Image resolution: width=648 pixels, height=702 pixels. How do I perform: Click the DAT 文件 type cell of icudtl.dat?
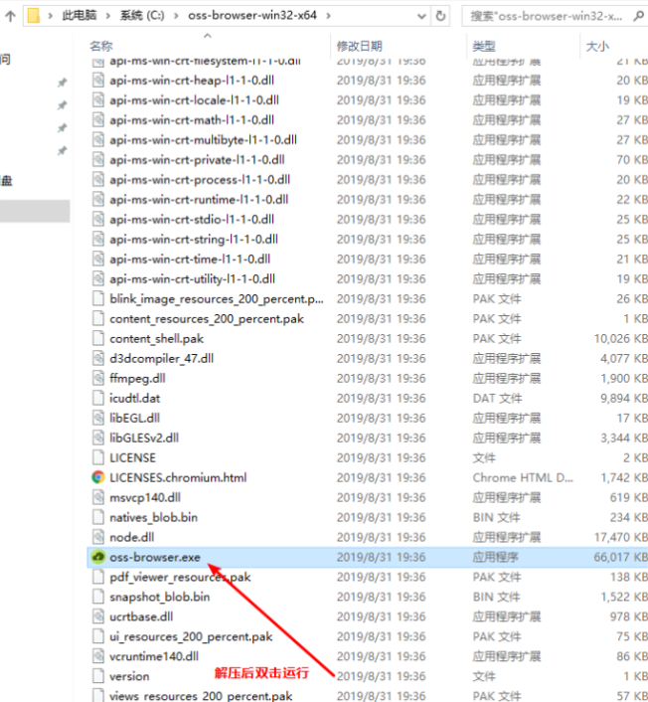pyautogui.click(x=497, y=398)
